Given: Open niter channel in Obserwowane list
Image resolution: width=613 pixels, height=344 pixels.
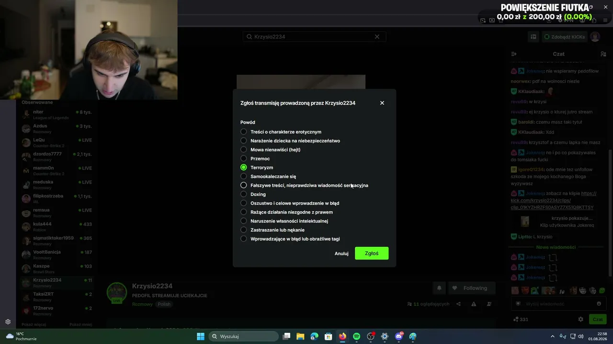Looking at the screenshot, I should (57, 115).
